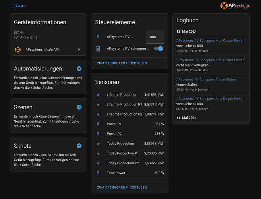Viewport: 261px width, 199px height.
Task: Click the Today Production P1 sensor icon
Action: pyautogui.click(x=98, y=153)
